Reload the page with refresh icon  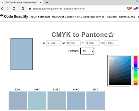click(x=14, y=9)
